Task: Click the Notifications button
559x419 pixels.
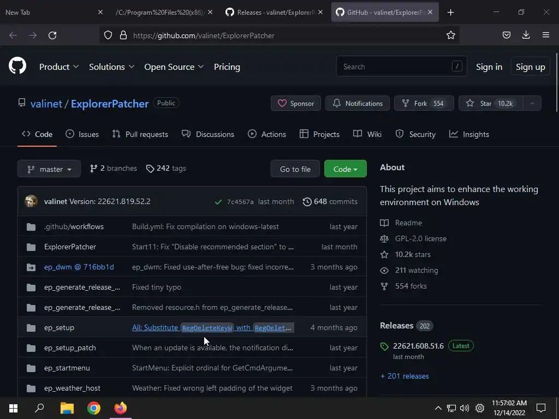Action: (x=357, y=103)
